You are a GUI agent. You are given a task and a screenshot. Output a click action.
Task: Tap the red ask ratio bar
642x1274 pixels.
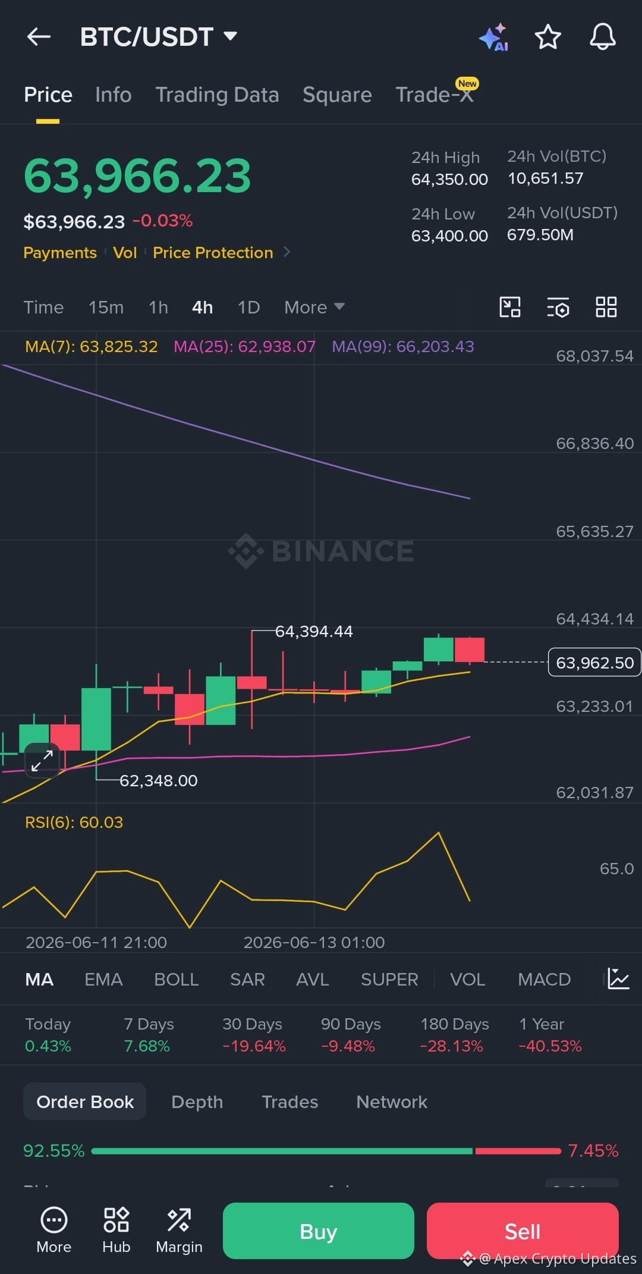click(x=518, y=1151)
